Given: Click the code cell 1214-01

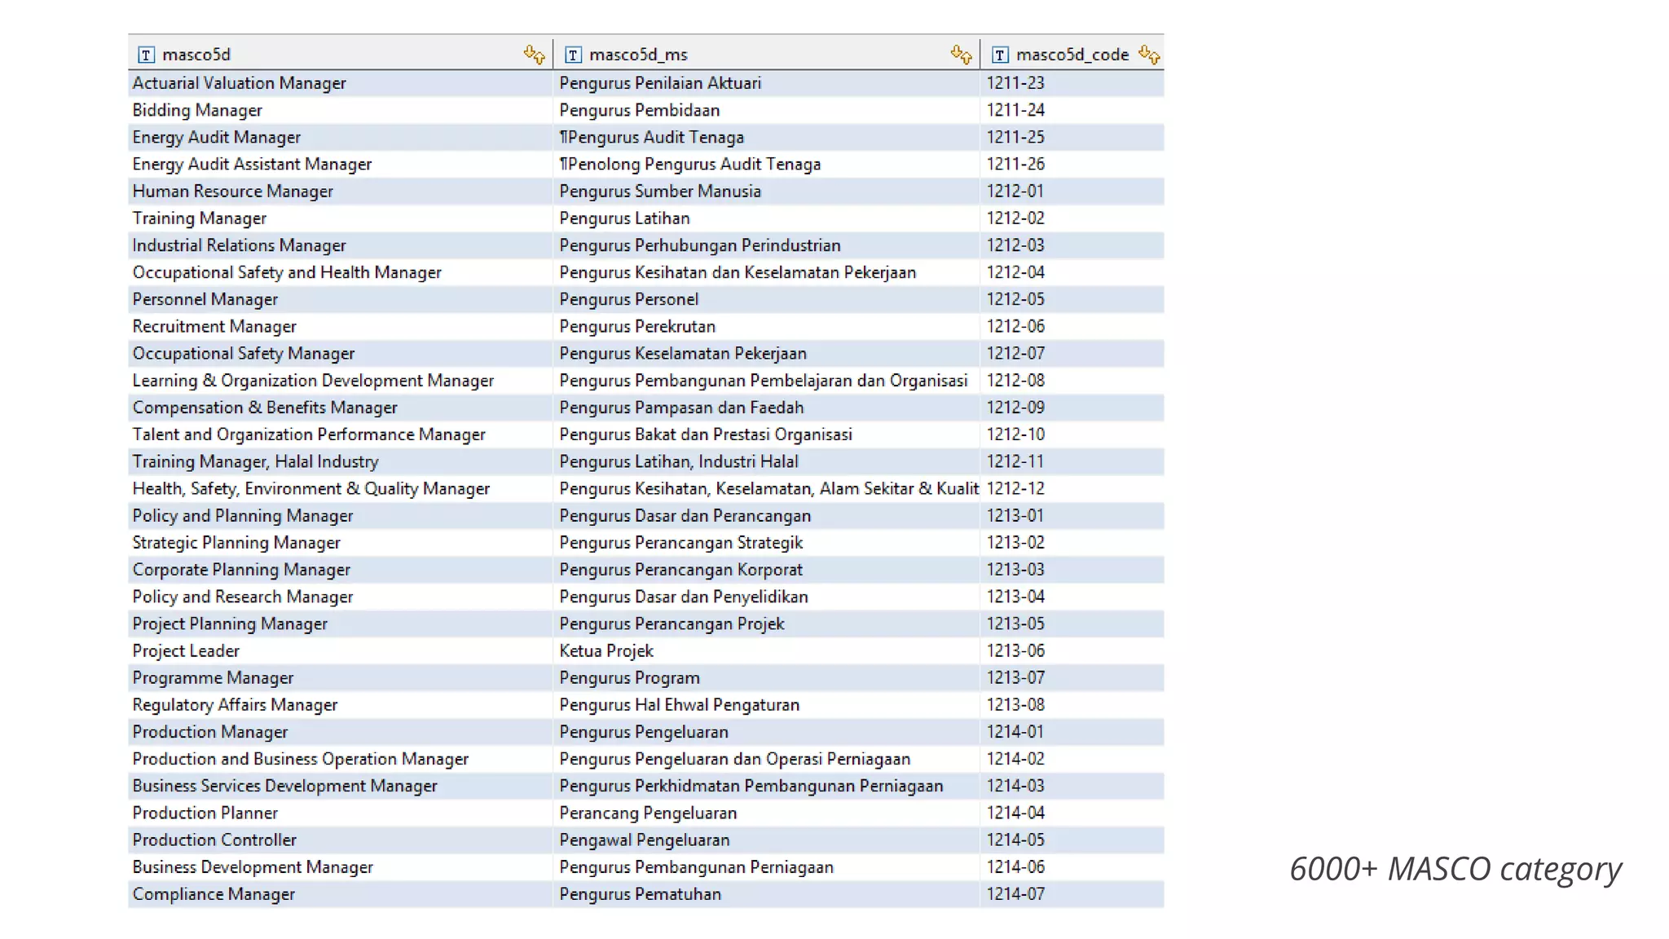Looking at the screenshot, I should pyautogui.click(x=1015, y=732).
